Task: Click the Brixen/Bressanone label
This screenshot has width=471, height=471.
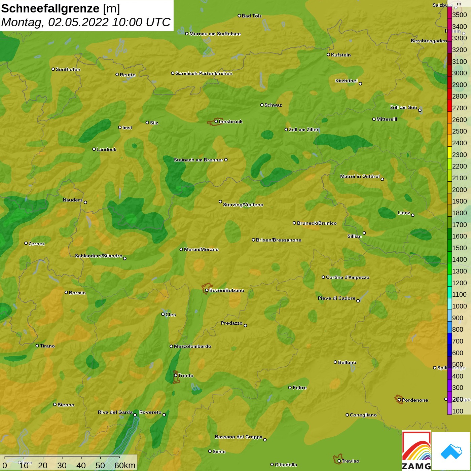Action: (279, 240)
